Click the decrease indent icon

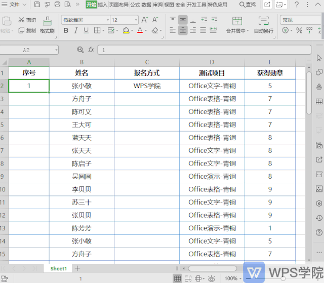pos(204,20)
